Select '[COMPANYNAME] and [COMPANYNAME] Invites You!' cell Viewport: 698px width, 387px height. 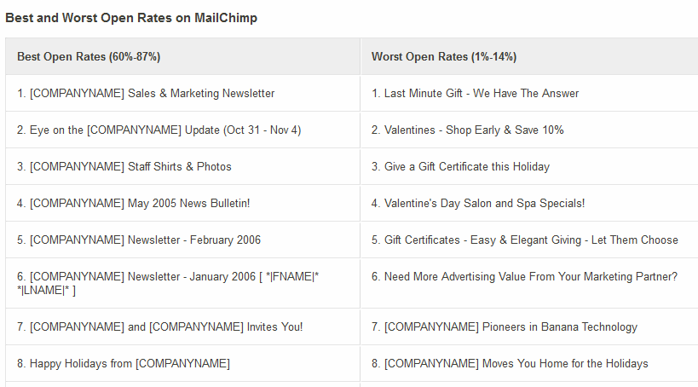click(x=182, y=326)
